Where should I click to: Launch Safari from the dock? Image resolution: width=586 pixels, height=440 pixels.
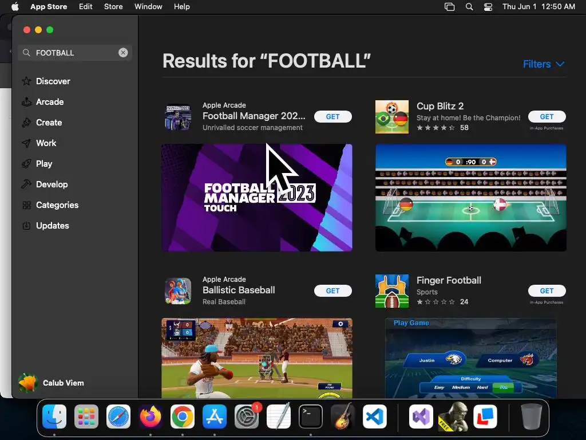(118, 417)
